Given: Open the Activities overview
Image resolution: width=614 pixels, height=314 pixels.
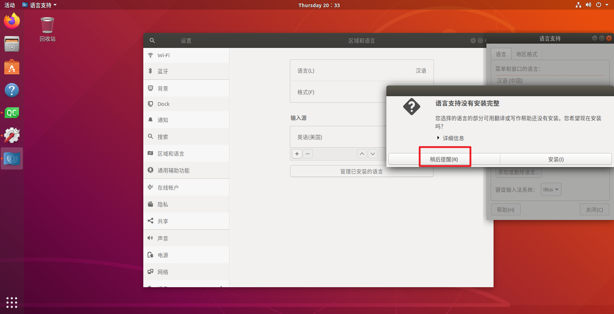Looking at the screenshot, I should [x=10, y=5].
